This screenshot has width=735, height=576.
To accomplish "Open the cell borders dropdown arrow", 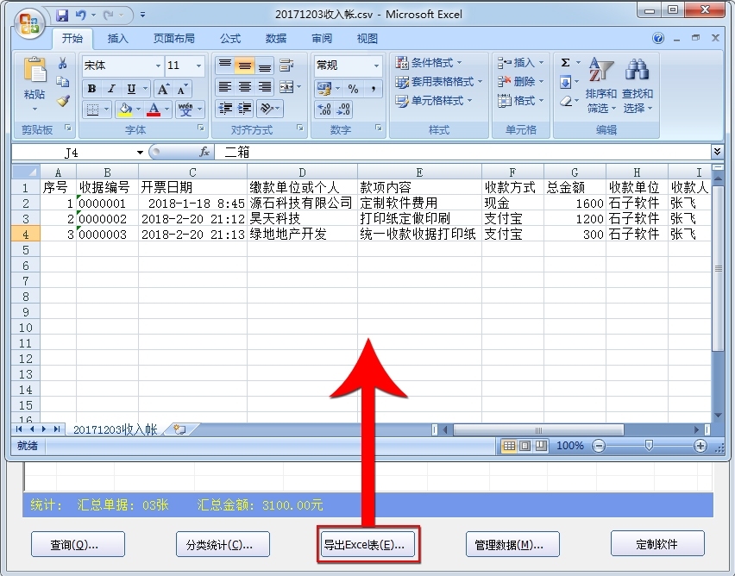I will [x=106, y=110].
